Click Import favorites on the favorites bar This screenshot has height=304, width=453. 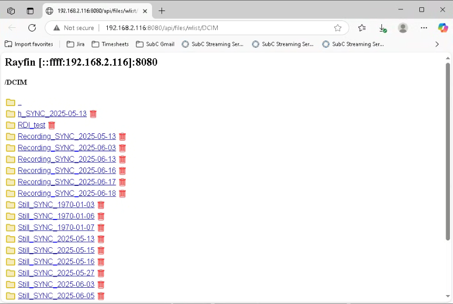click(29, 44)
